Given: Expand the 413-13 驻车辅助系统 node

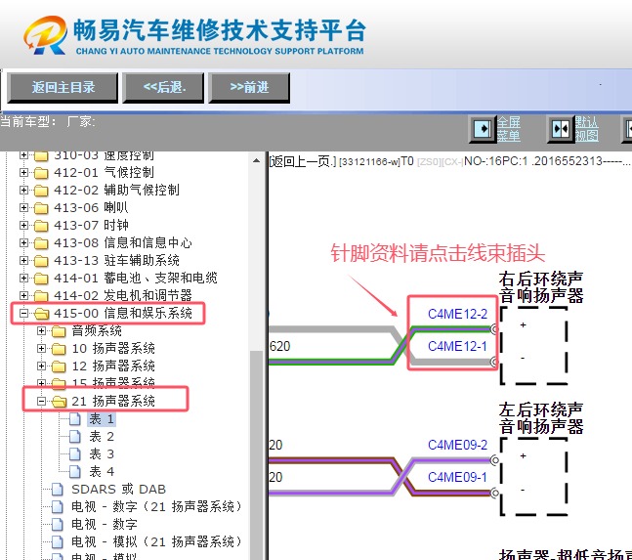Looking at the screenshot, I should 23,260.
